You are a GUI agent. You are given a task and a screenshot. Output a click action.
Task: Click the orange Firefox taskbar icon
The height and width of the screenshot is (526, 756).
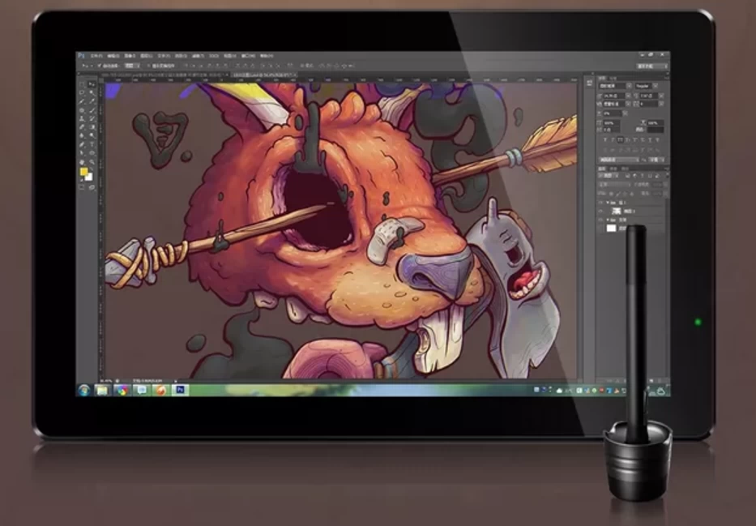point(160,390)
